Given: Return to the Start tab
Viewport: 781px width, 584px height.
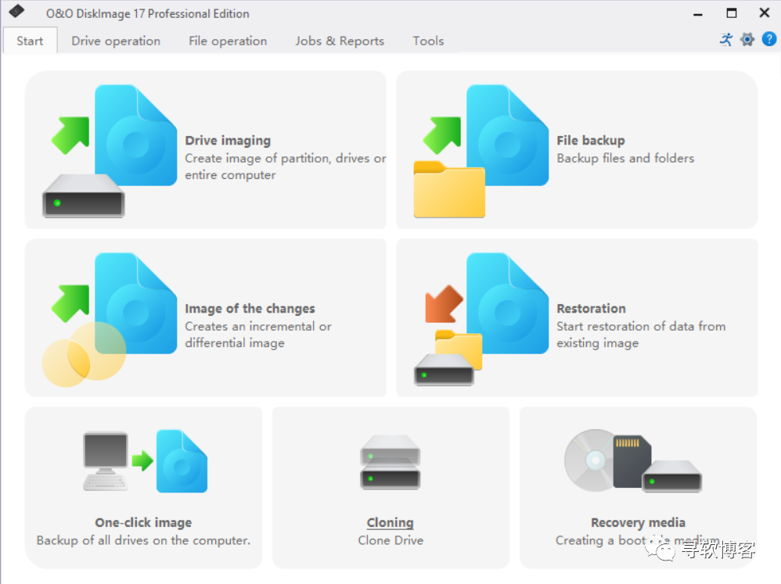Looking at the screenshot, I should (x=30, y=40).
